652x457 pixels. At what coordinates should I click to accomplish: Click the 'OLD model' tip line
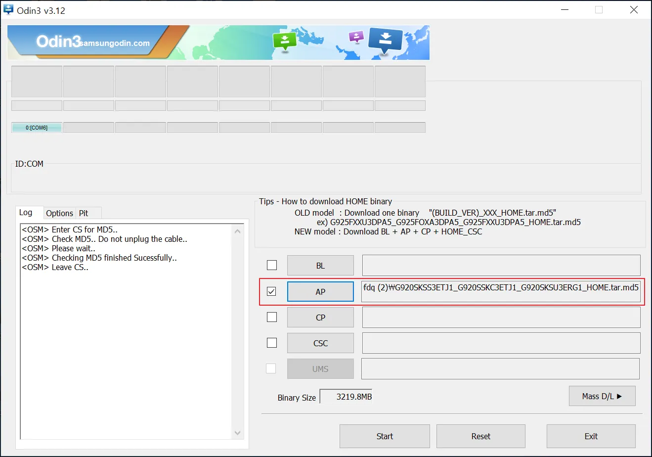tap(426, 213)
